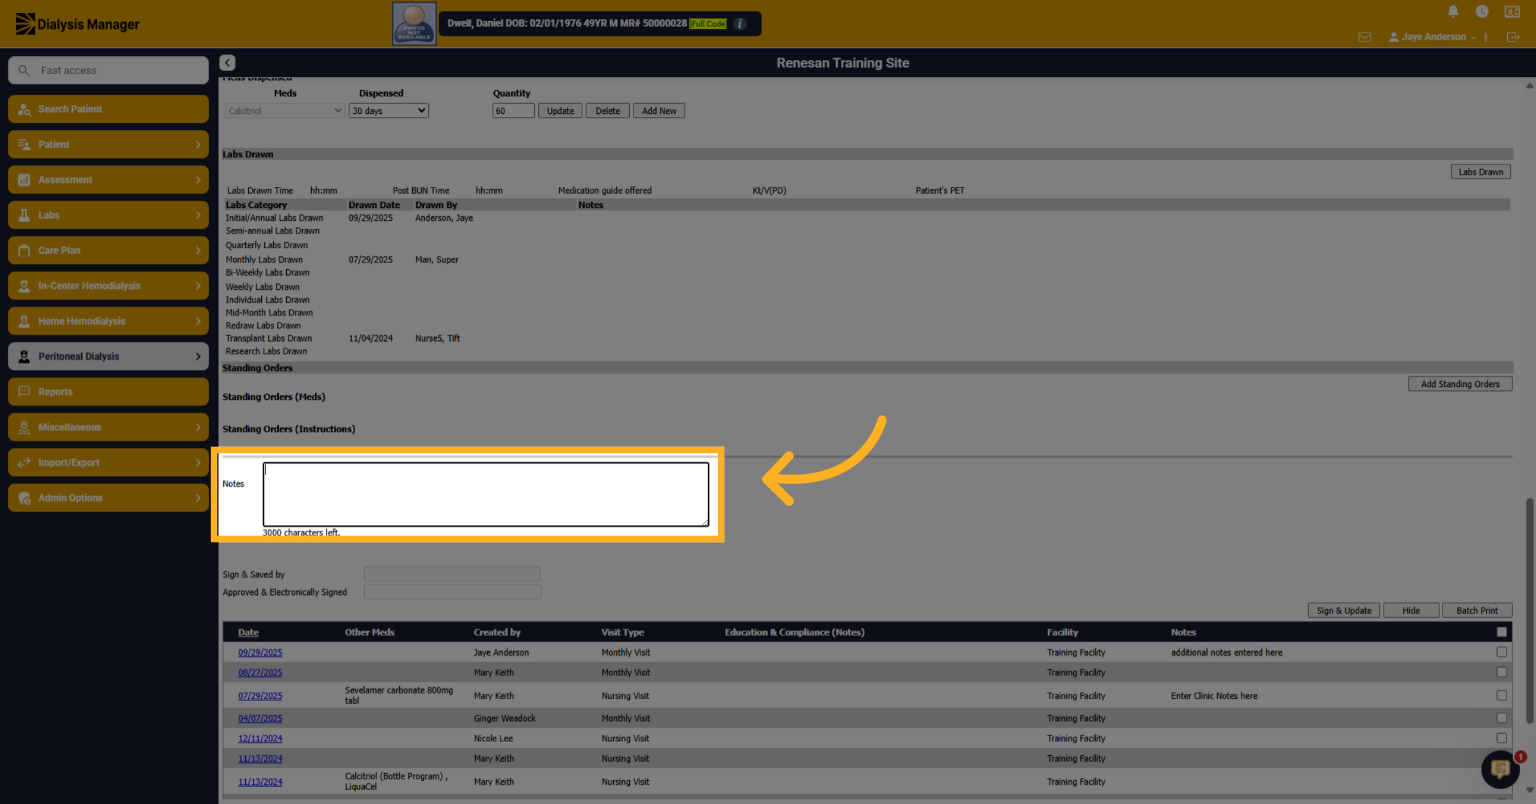Expand the Patient sidebar menu
The image size is (1536, 804).
coord(108,145)
